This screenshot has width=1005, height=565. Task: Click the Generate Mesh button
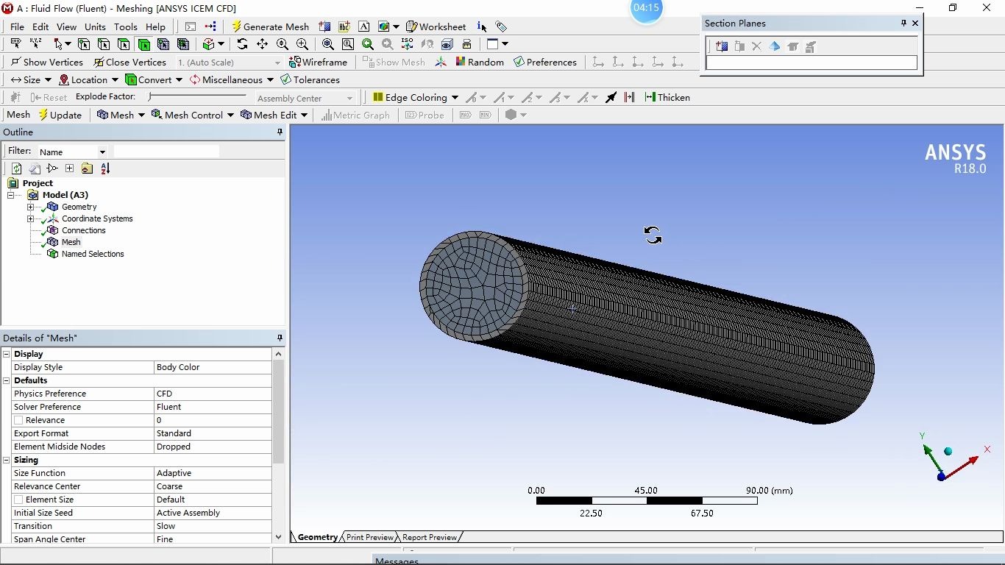pyautogui.click(x=271, y=26)
